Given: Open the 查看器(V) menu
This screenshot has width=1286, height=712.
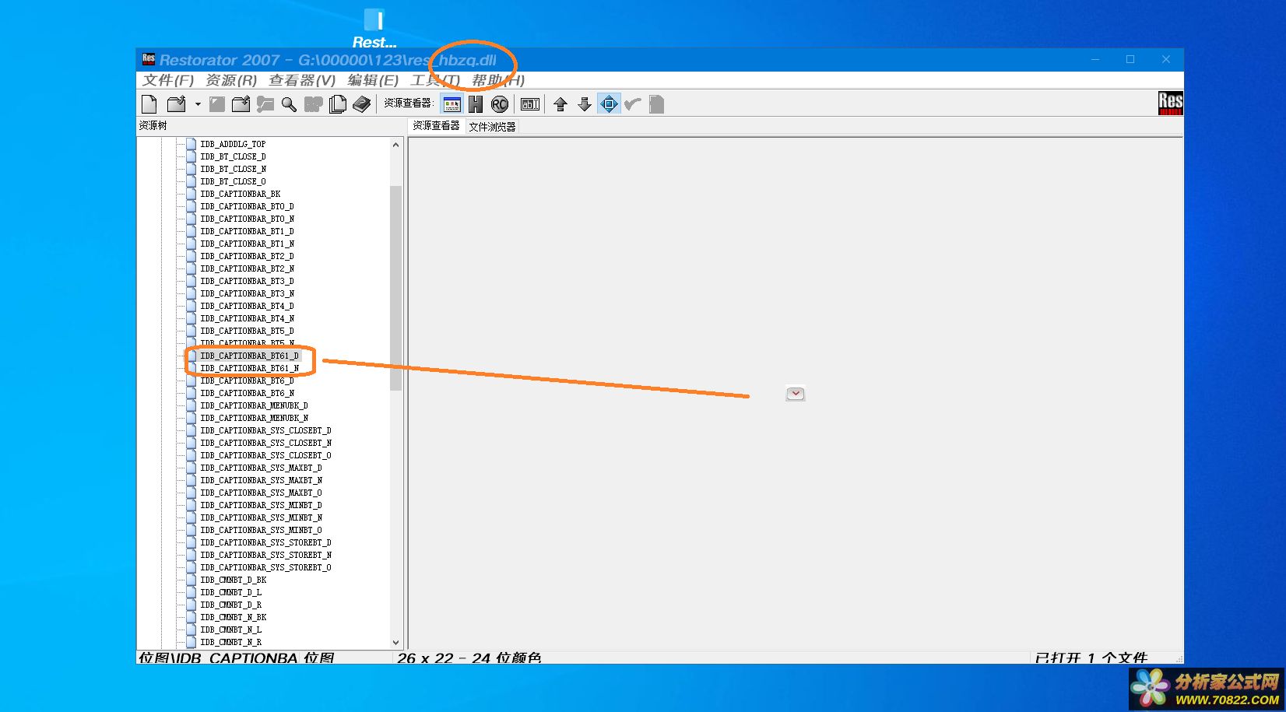Looking at the screenshot, I should tap(302, 80).
